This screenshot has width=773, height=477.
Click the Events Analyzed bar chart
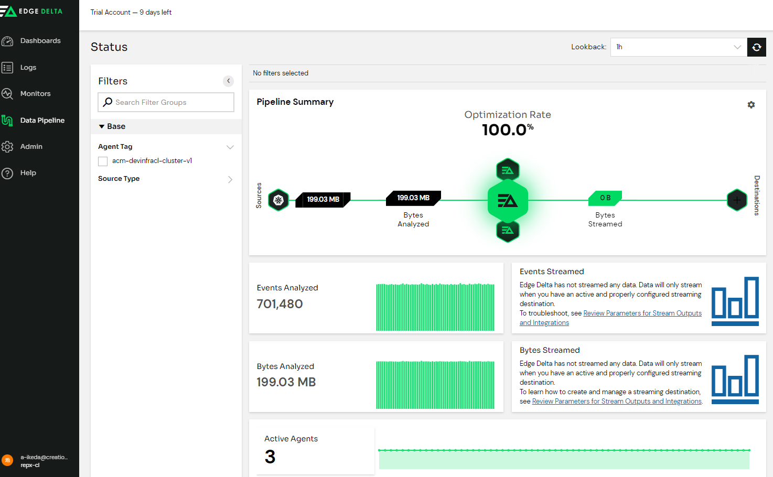[435, 307]
